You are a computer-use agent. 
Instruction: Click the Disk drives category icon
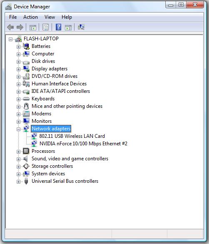pos(26,62)
